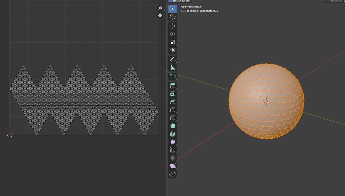Select the Shear tool
The width and height of the screenshot is (345, 196).
coord(173,166)
